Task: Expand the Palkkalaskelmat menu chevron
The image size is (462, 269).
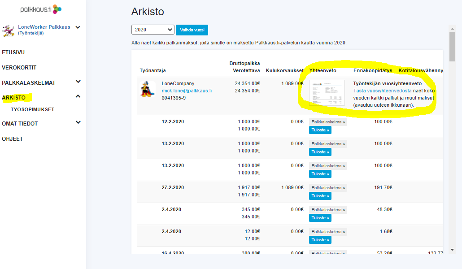Action: (78, 82)
